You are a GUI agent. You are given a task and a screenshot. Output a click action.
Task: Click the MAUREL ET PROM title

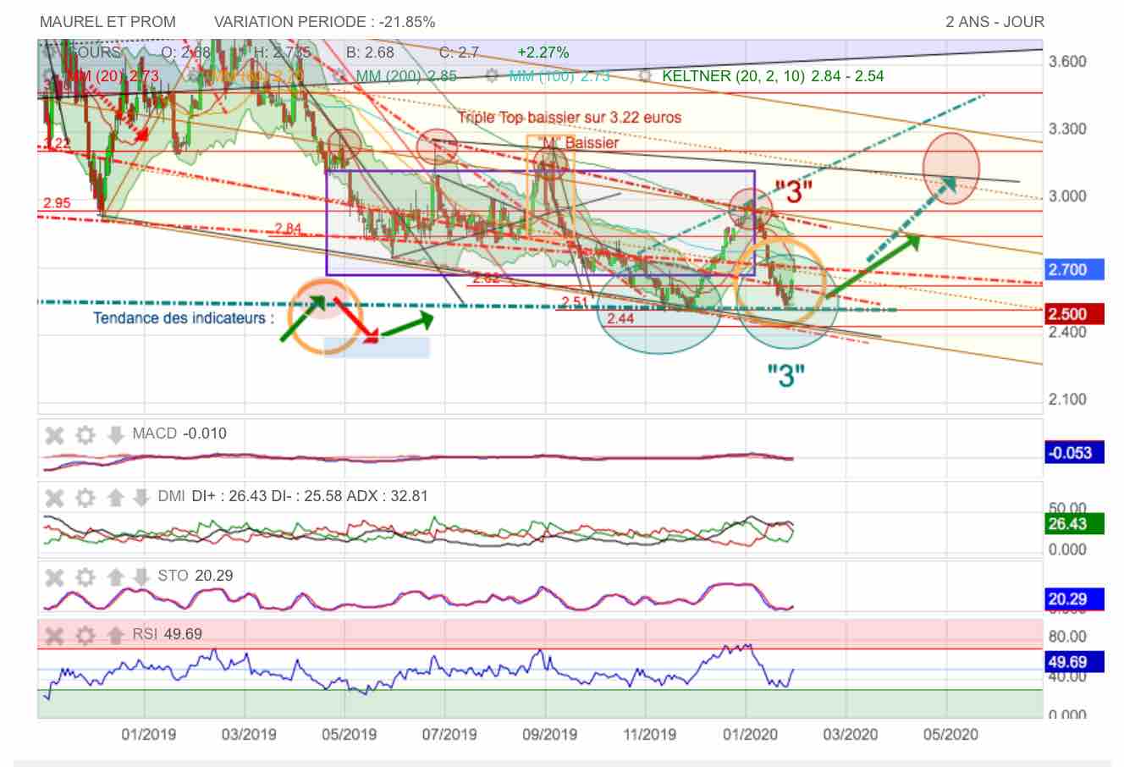pyautogui.click(x=108, y=22)
